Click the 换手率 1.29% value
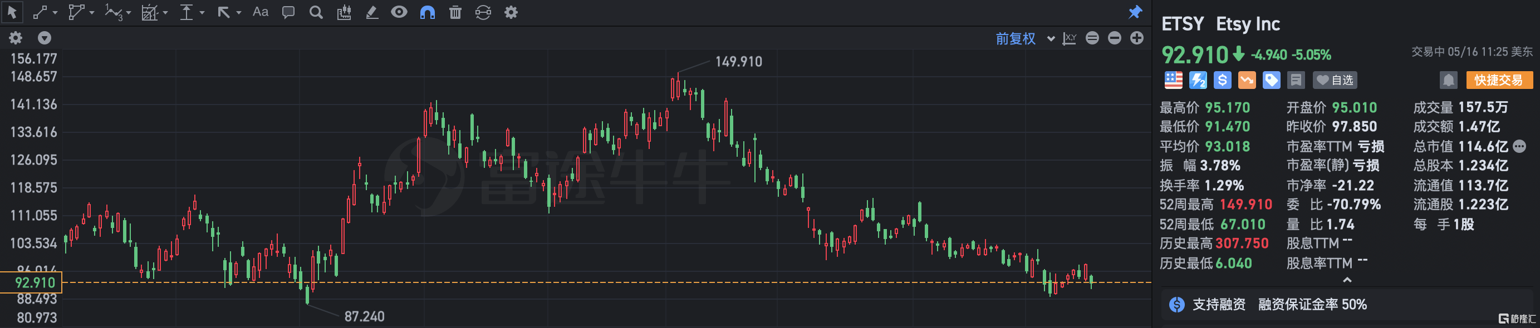 click(x=1224, y=185)
